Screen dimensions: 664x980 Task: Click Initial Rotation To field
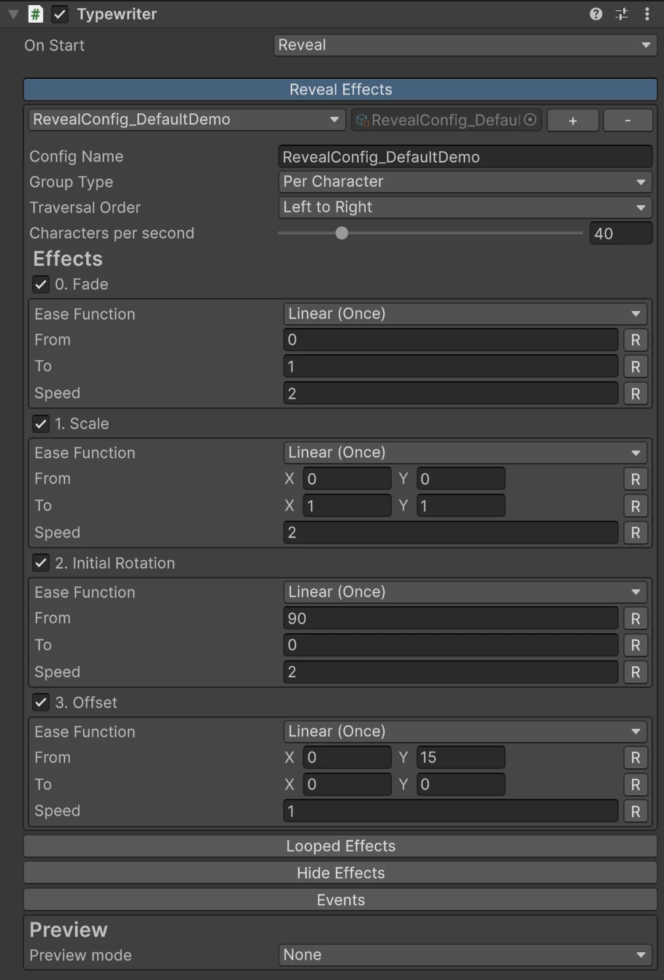click(x=451, y=646)
